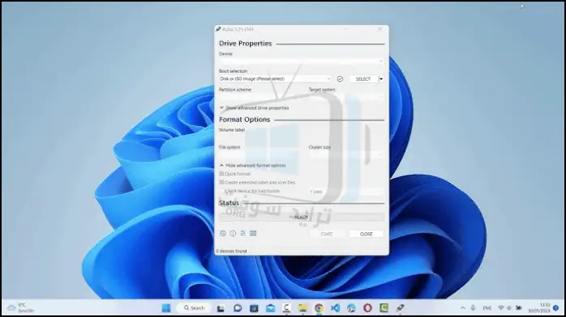The width and height of the screenshot is (566, 317).
Task: Click the taskbar Search box
Action: (x=194, y=308)
